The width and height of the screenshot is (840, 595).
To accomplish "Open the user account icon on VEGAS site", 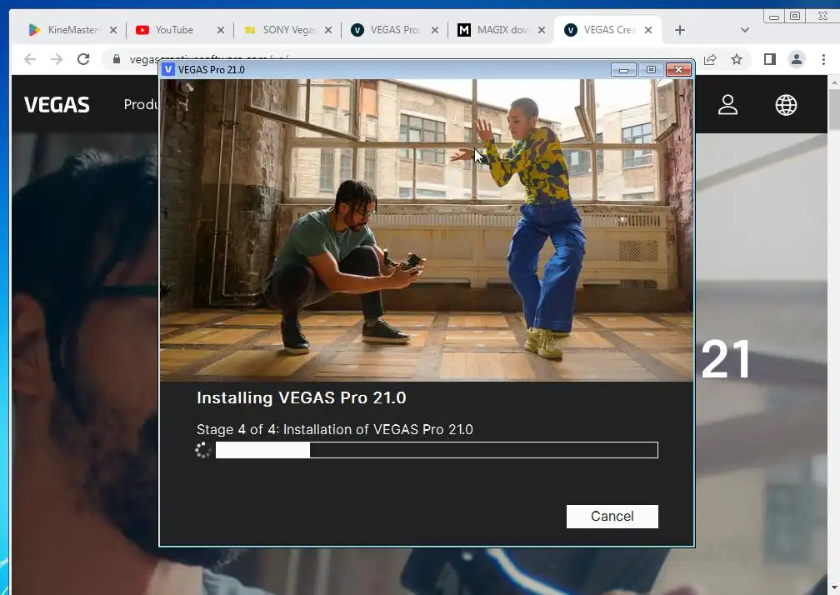I will click(727, 105).
